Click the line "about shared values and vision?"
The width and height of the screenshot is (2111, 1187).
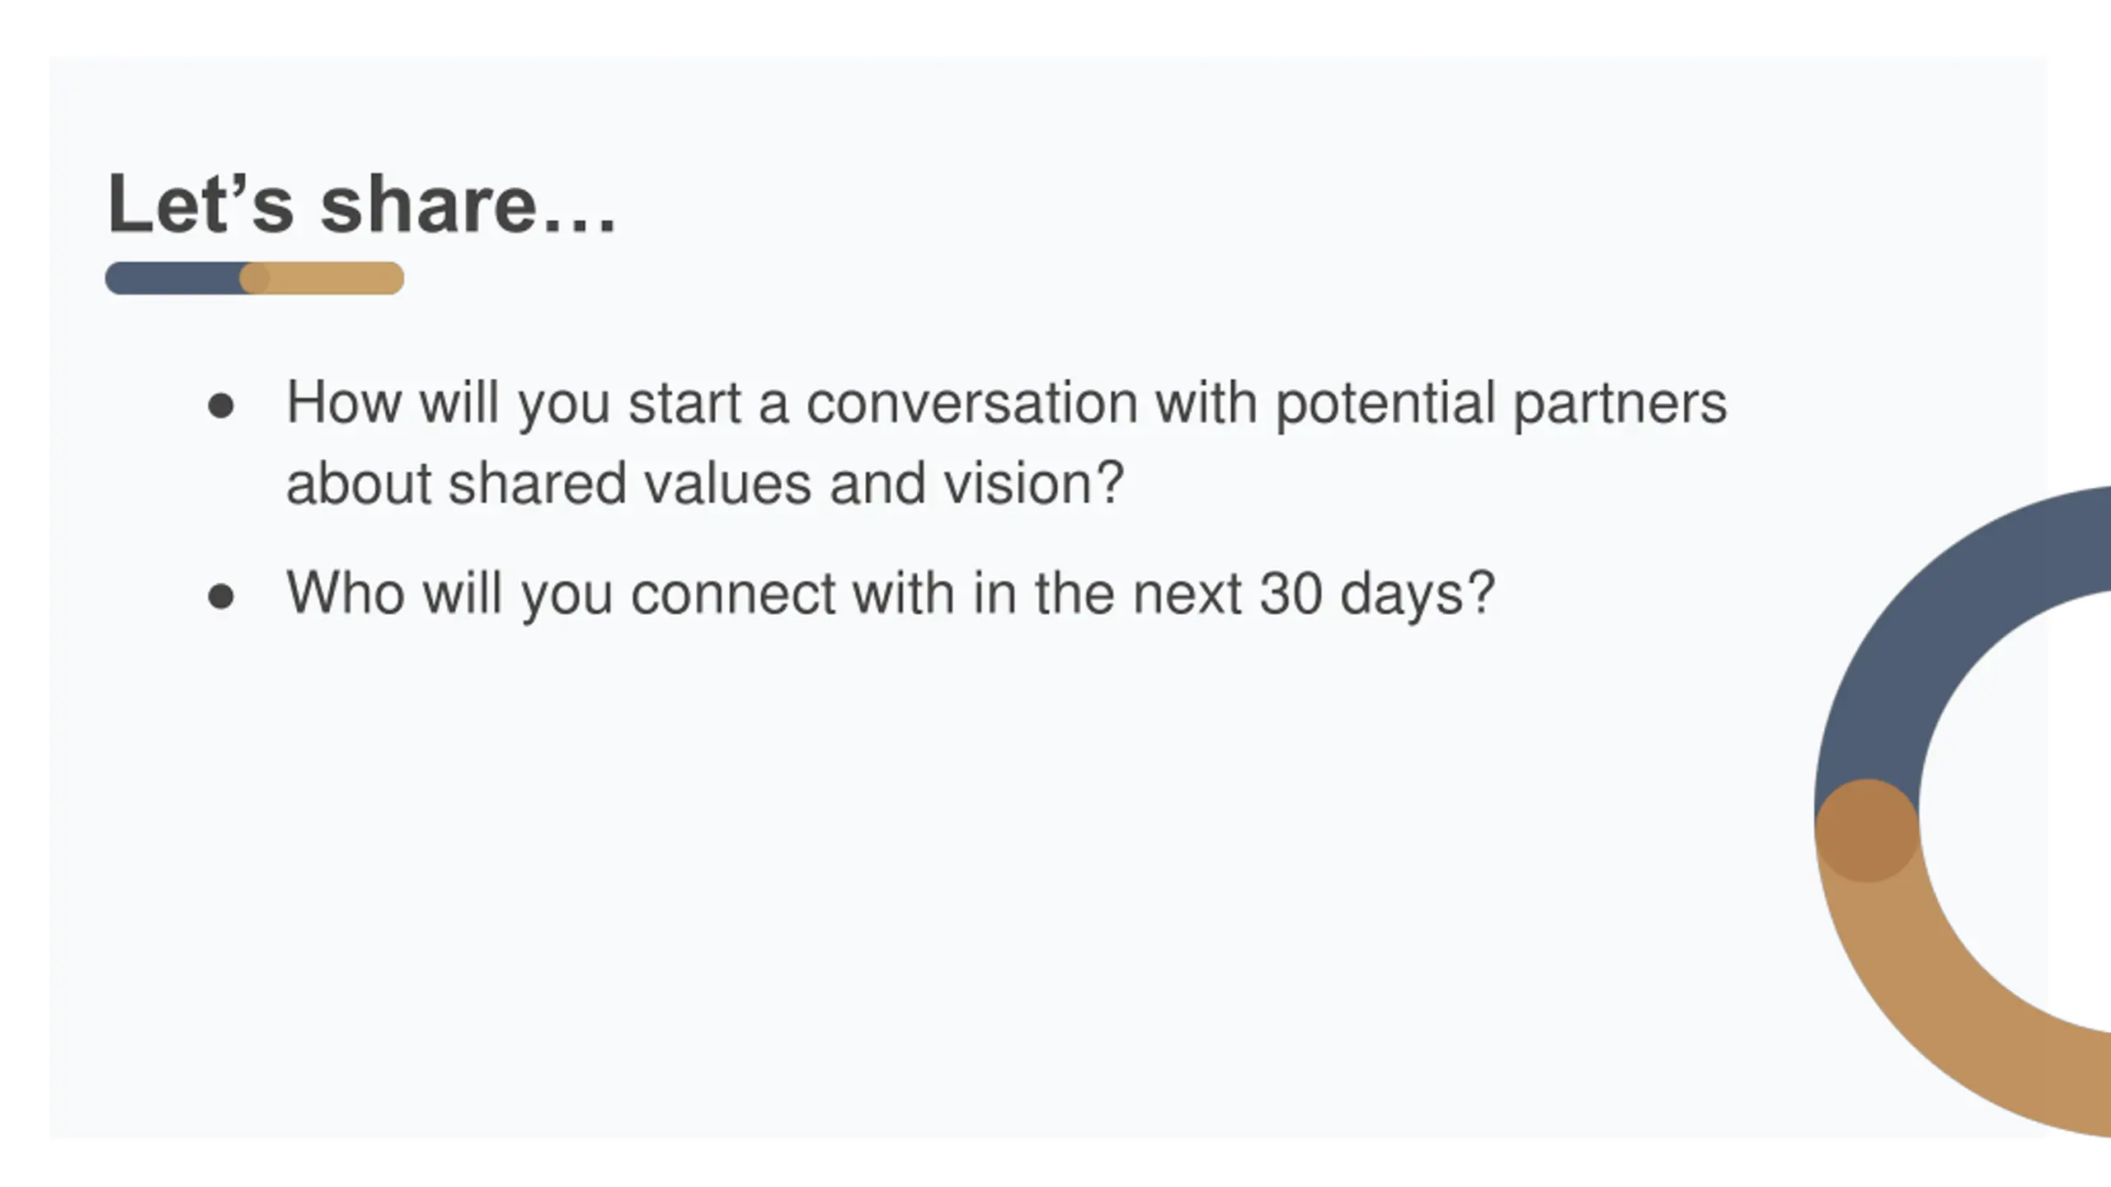705,483
